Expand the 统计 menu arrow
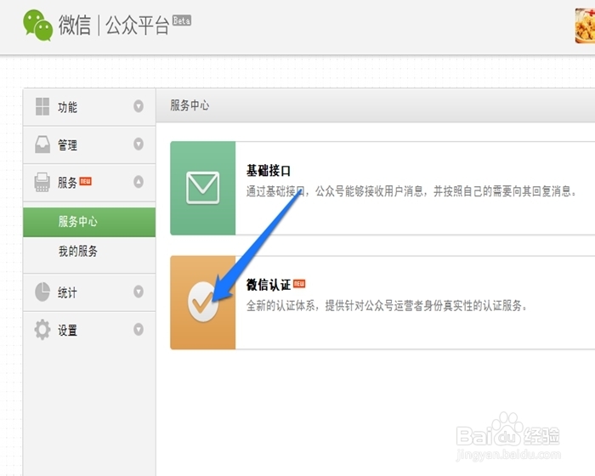 [139, 292]
